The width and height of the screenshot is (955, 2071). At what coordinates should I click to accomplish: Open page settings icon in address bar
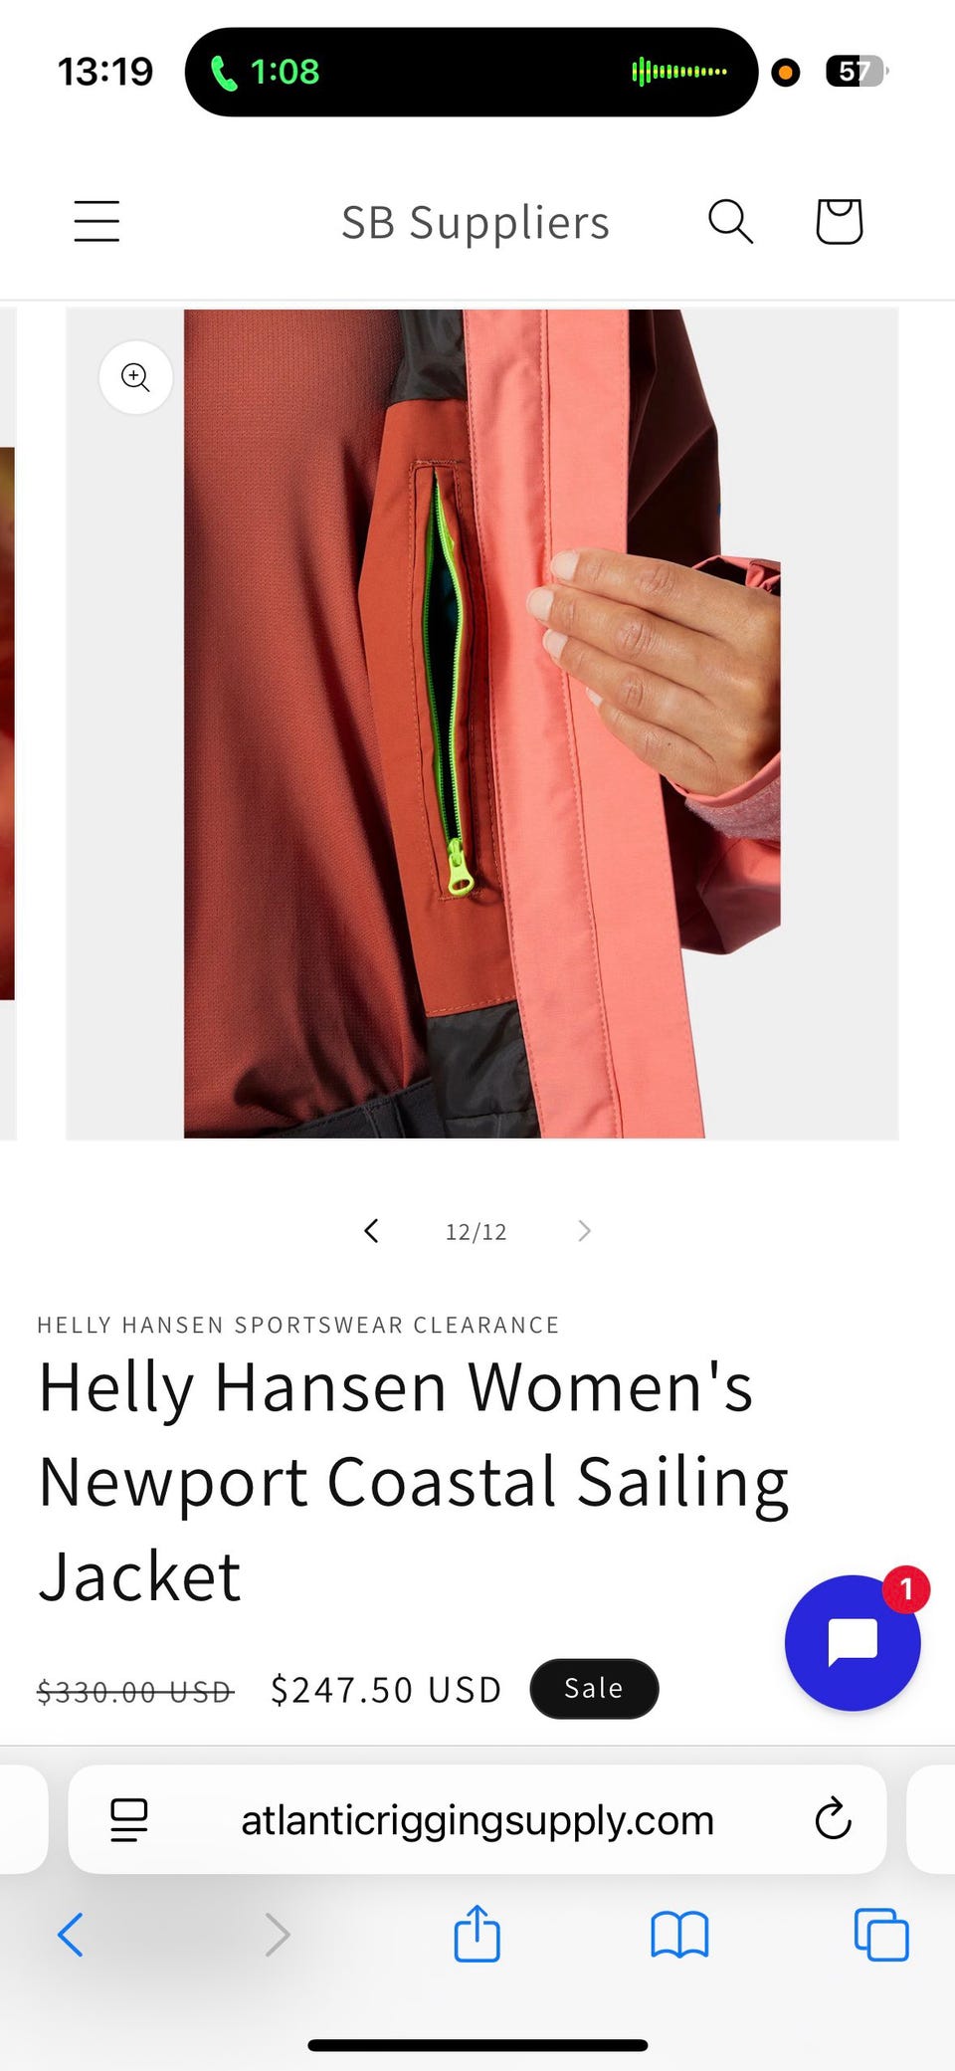pos(128,1820)
